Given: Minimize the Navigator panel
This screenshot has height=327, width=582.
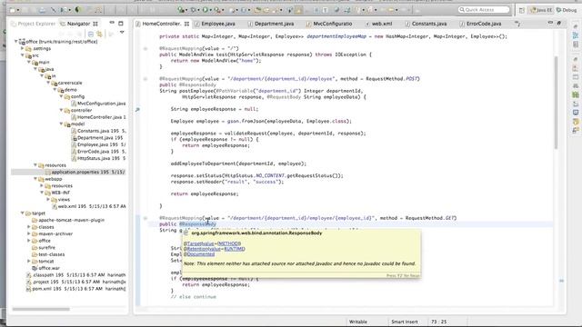Looking at the screenshot, I should [112, 23].
